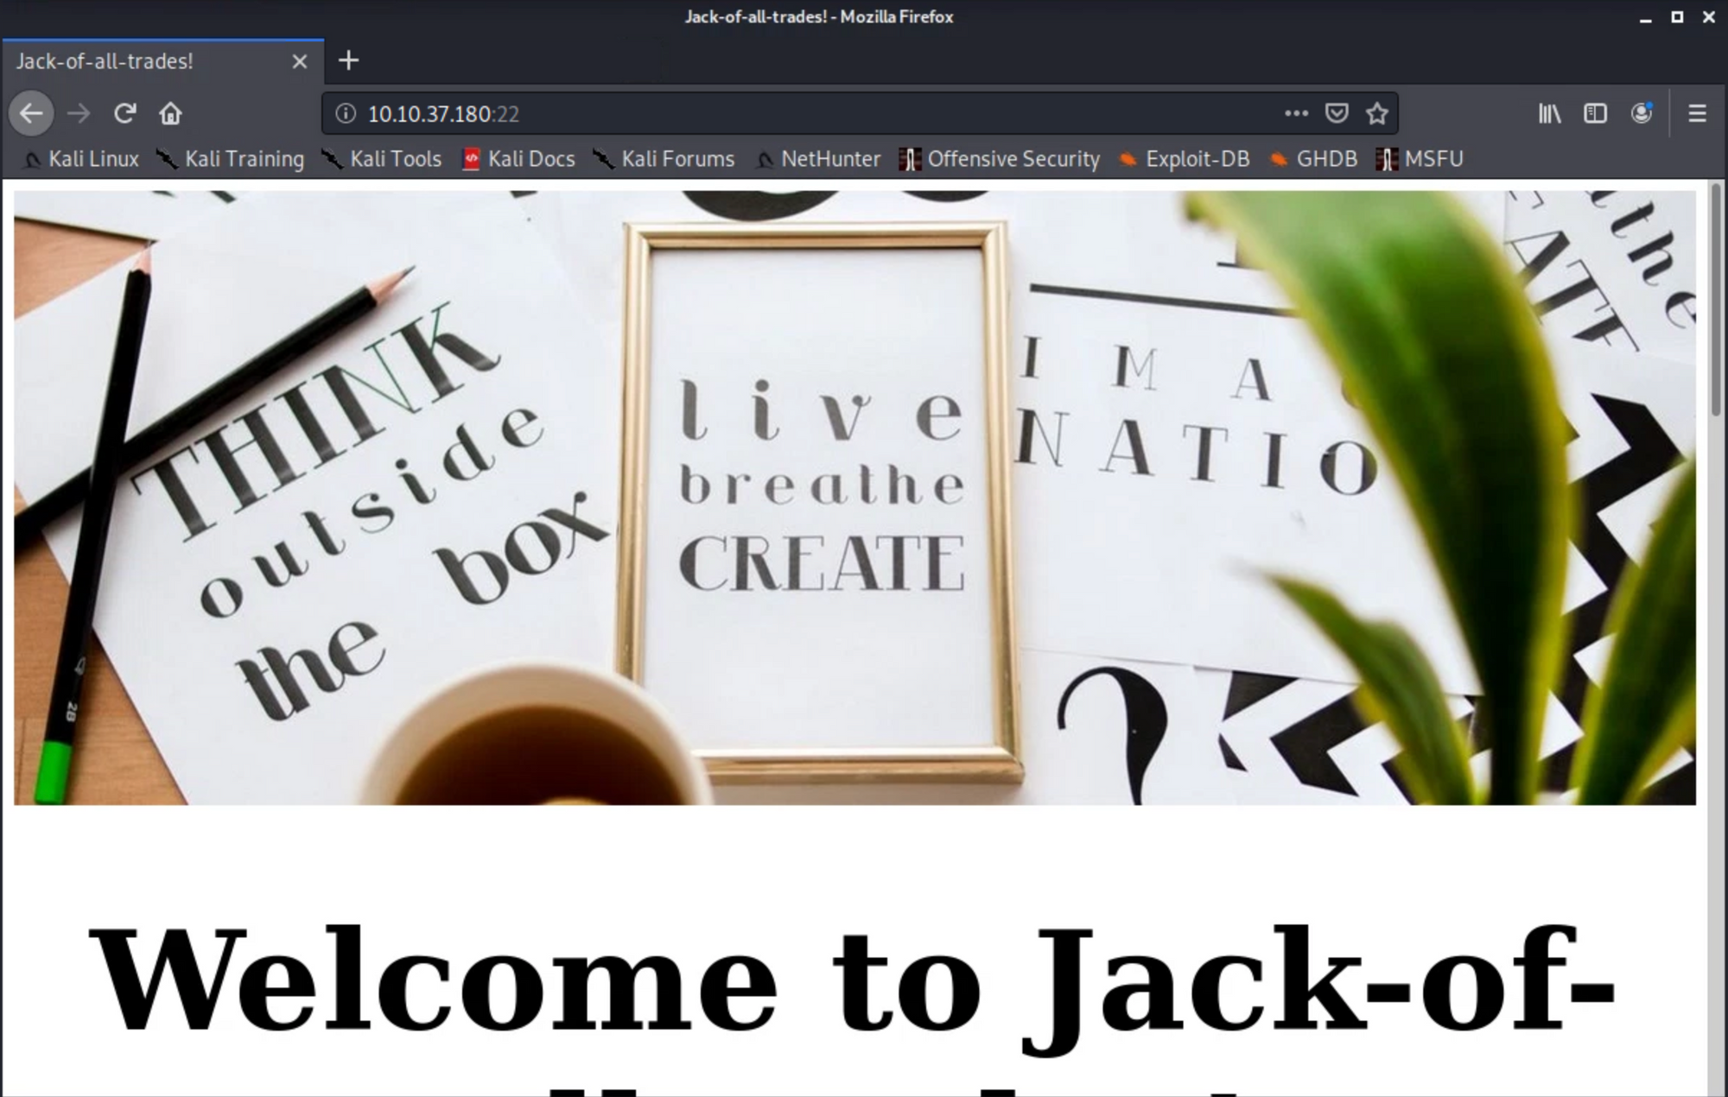Go to the Firefox home page
This screenshot has width=1728, height=1097.
[x=170, y=113]
